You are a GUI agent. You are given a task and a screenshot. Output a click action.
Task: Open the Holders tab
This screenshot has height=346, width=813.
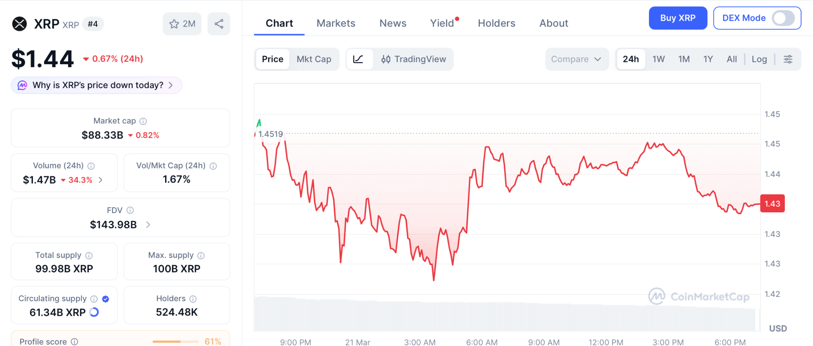496,23
